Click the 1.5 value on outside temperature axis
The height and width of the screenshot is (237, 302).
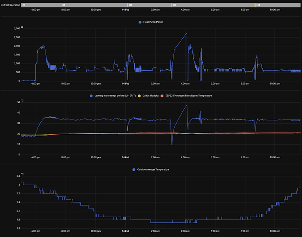point(19,228)
